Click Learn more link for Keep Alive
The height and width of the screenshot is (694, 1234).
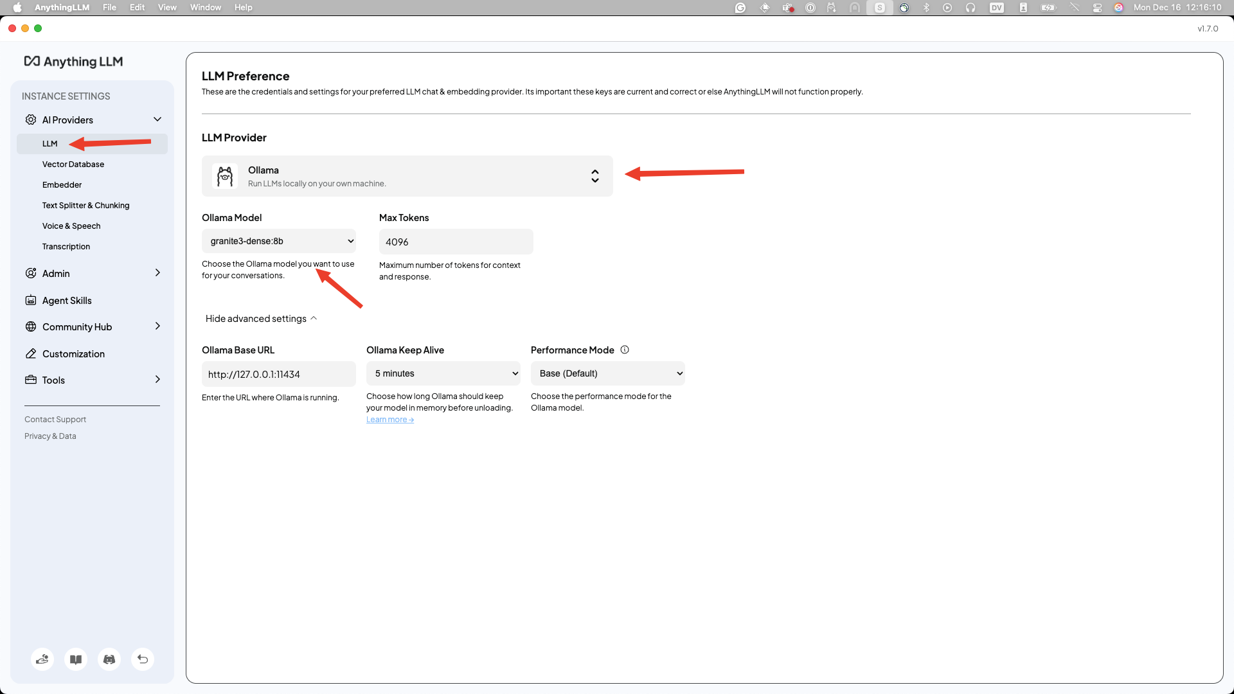pos(390,420)
